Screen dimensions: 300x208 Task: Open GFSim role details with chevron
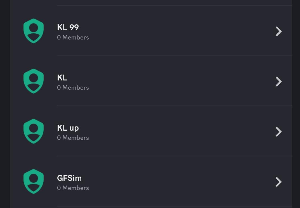pyautogui.click(x=278, y=182)
